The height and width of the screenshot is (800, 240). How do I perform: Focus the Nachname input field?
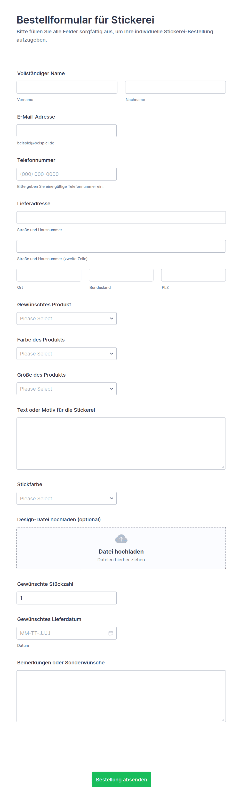coord(175,87)
